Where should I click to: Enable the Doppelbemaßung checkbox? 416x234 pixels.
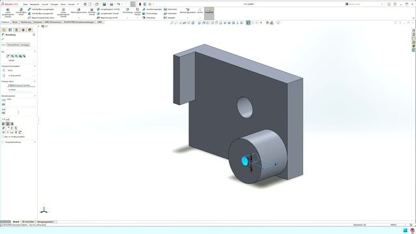click(3, 142)
